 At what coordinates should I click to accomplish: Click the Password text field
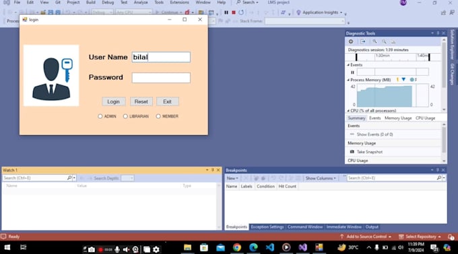pos(161,78)
